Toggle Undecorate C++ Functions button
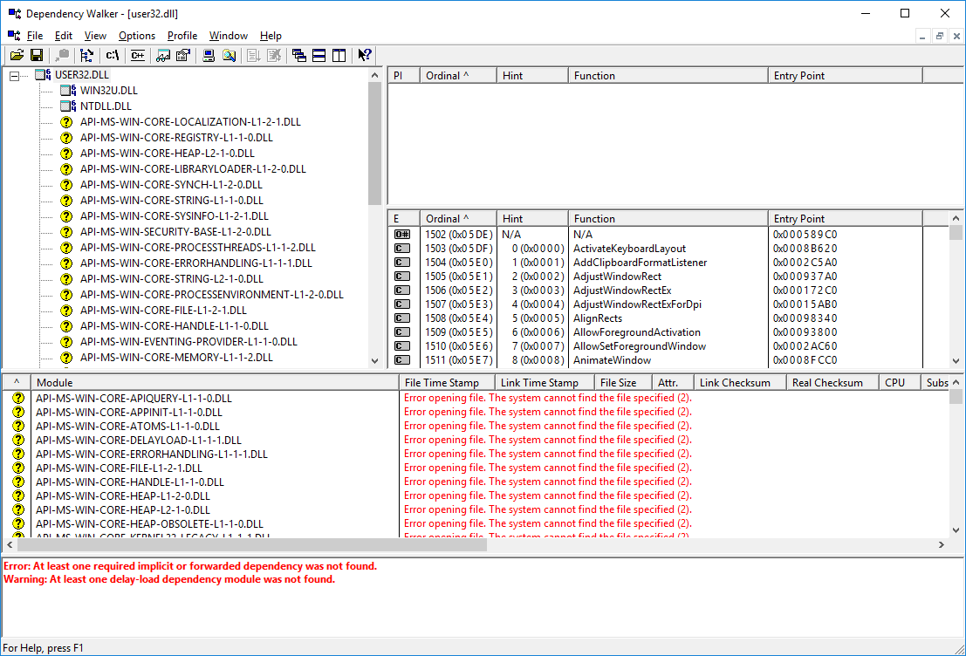The width and height of the screenshot is (966, 656). 137,56
